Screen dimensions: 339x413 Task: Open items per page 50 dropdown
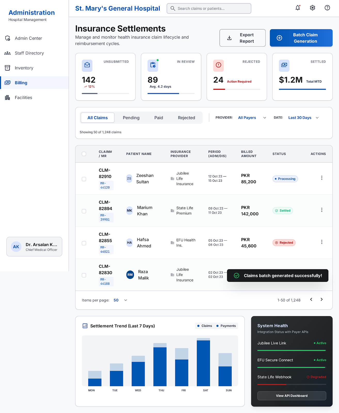point(120,300)
